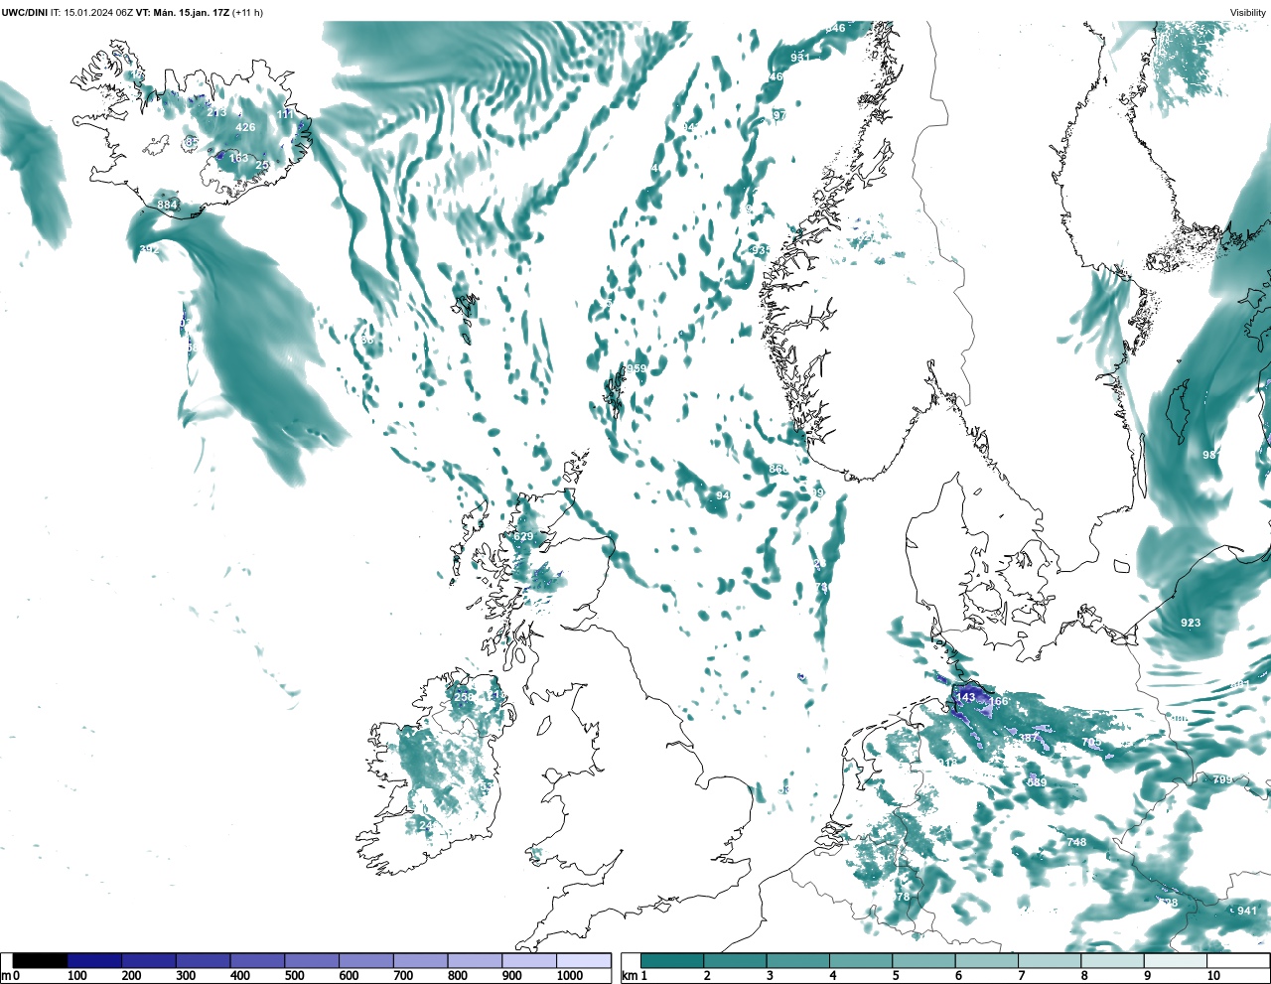Click the "426" visibility value over Iceland
Viewport: 1271px width, 984px height.
pyautogui.click(x=245, y=127)
